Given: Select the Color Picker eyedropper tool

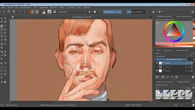Looking at the screenshot, I should 5,52.
